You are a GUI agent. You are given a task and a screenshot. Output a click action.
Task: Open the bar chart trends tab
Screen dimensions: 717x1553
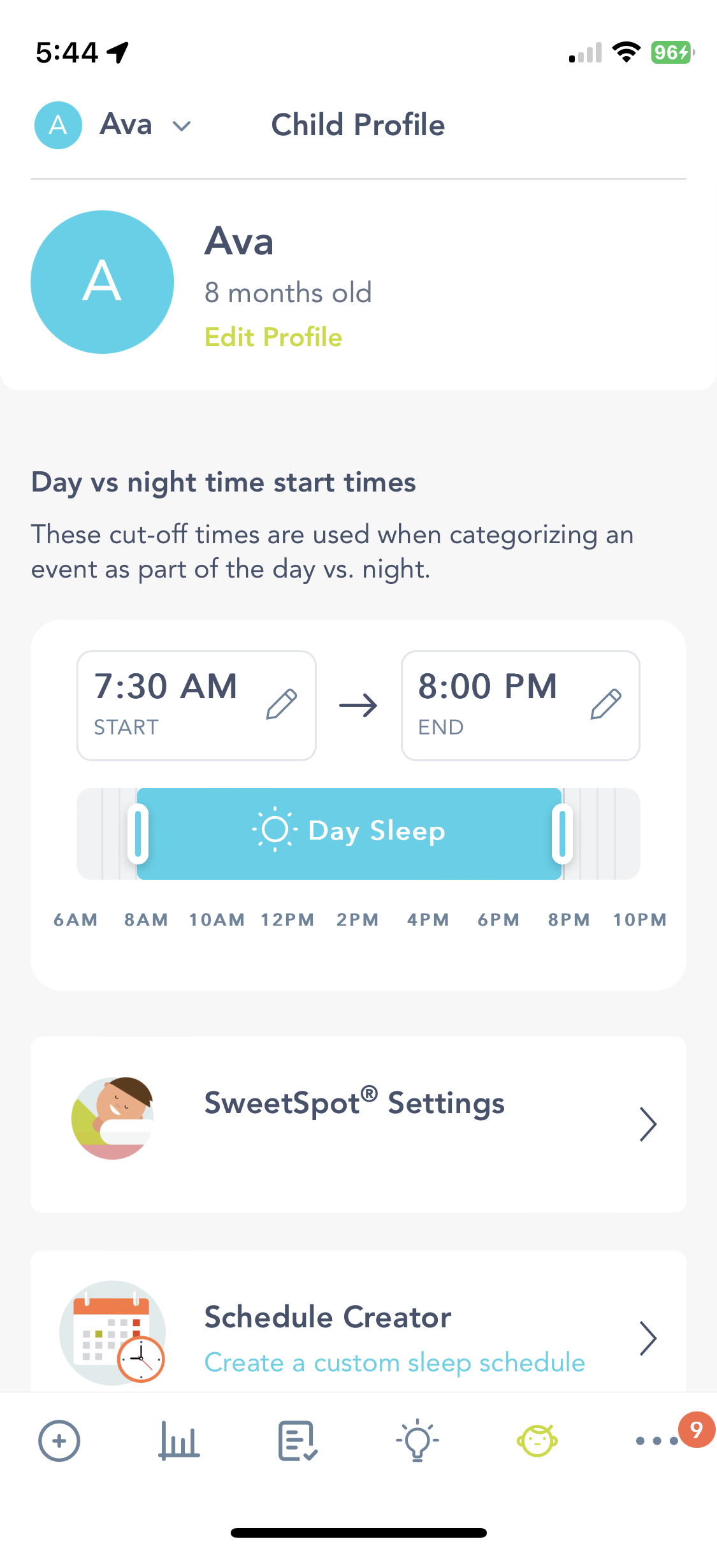178,1441
